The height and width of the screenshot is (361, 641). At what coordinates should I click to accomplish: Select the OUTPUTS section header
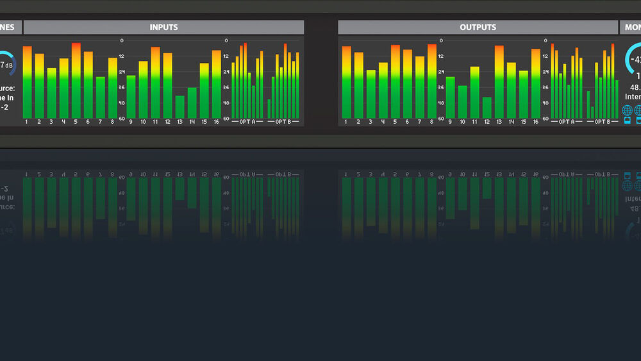click(x=478, y=27)
